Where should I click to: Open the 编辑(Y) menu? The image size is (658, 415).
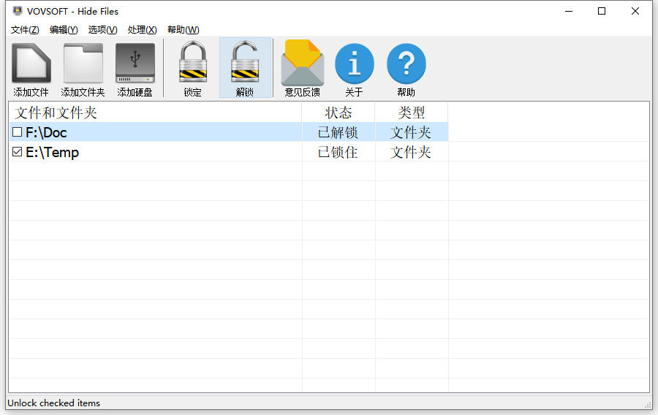point(64,30)
